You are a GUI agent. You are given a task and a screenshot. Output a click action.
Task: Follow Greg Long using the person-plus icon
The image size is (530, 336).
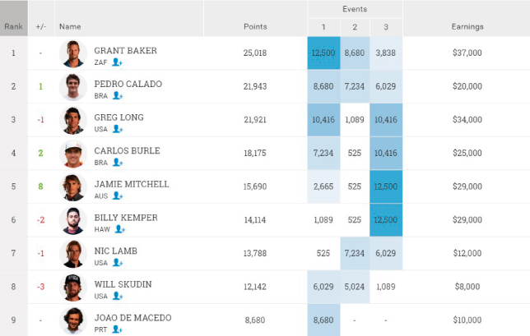click(118, 129)
